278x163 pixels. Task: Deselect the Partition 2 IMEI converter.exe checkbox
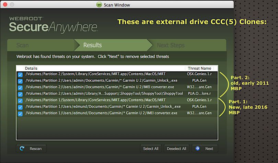point(20,88)
